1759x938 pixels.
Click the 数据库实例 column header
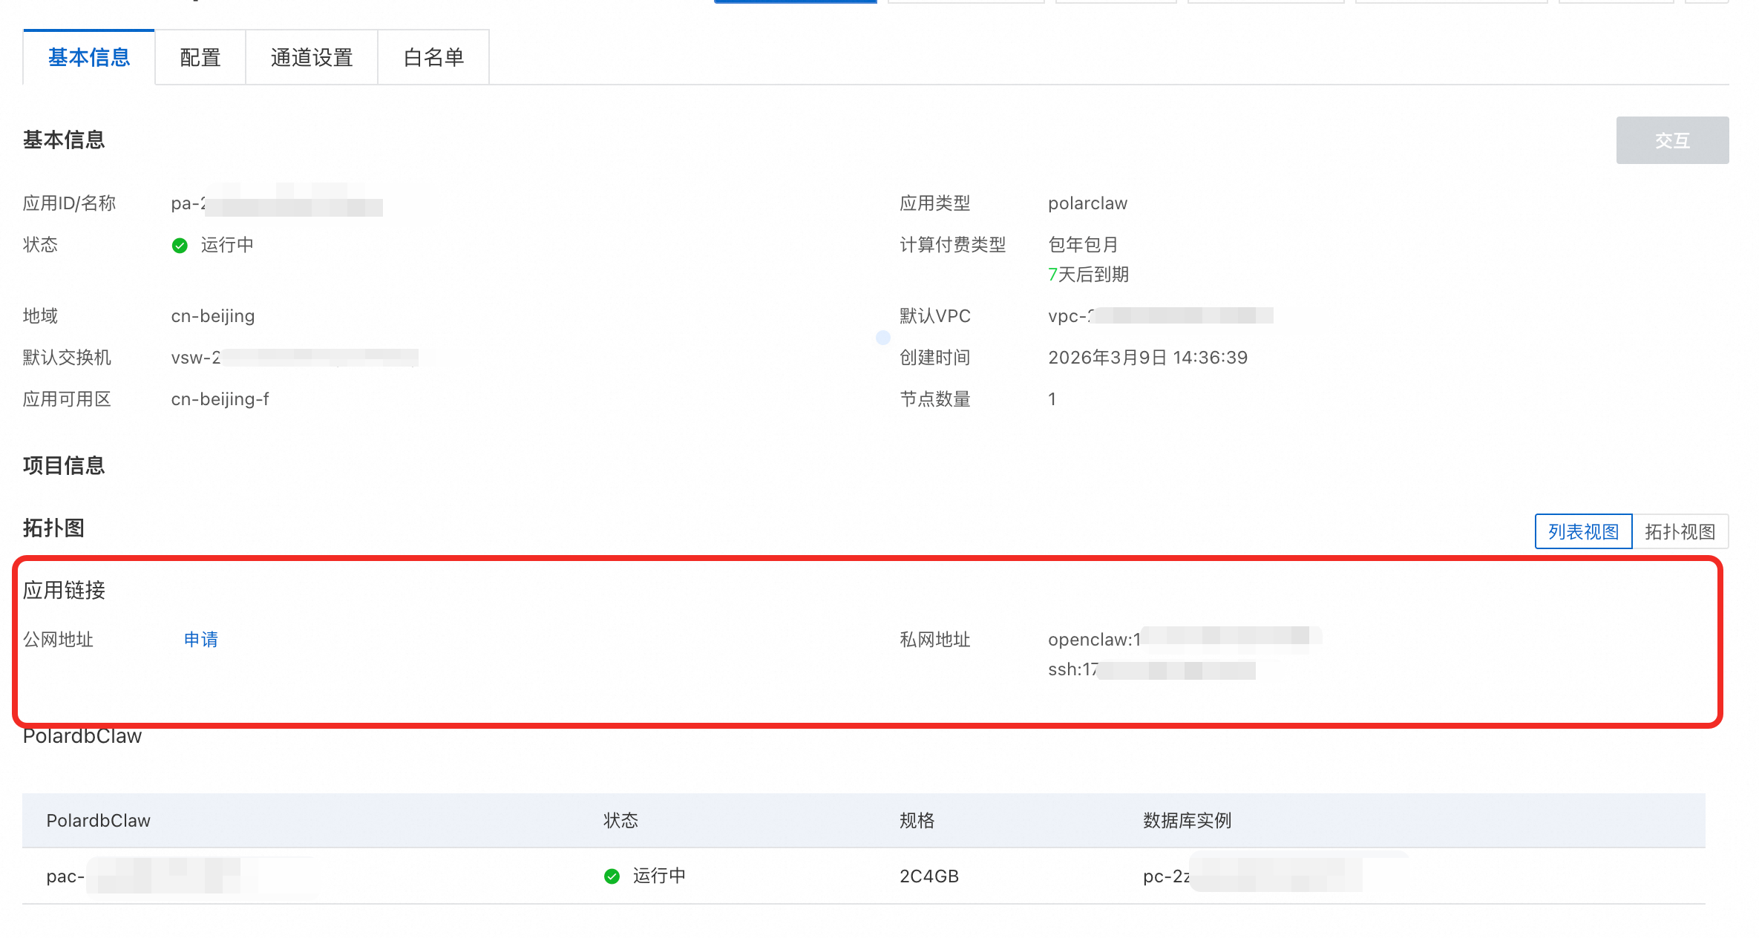pyautogui.click(x=1187, y=820)
